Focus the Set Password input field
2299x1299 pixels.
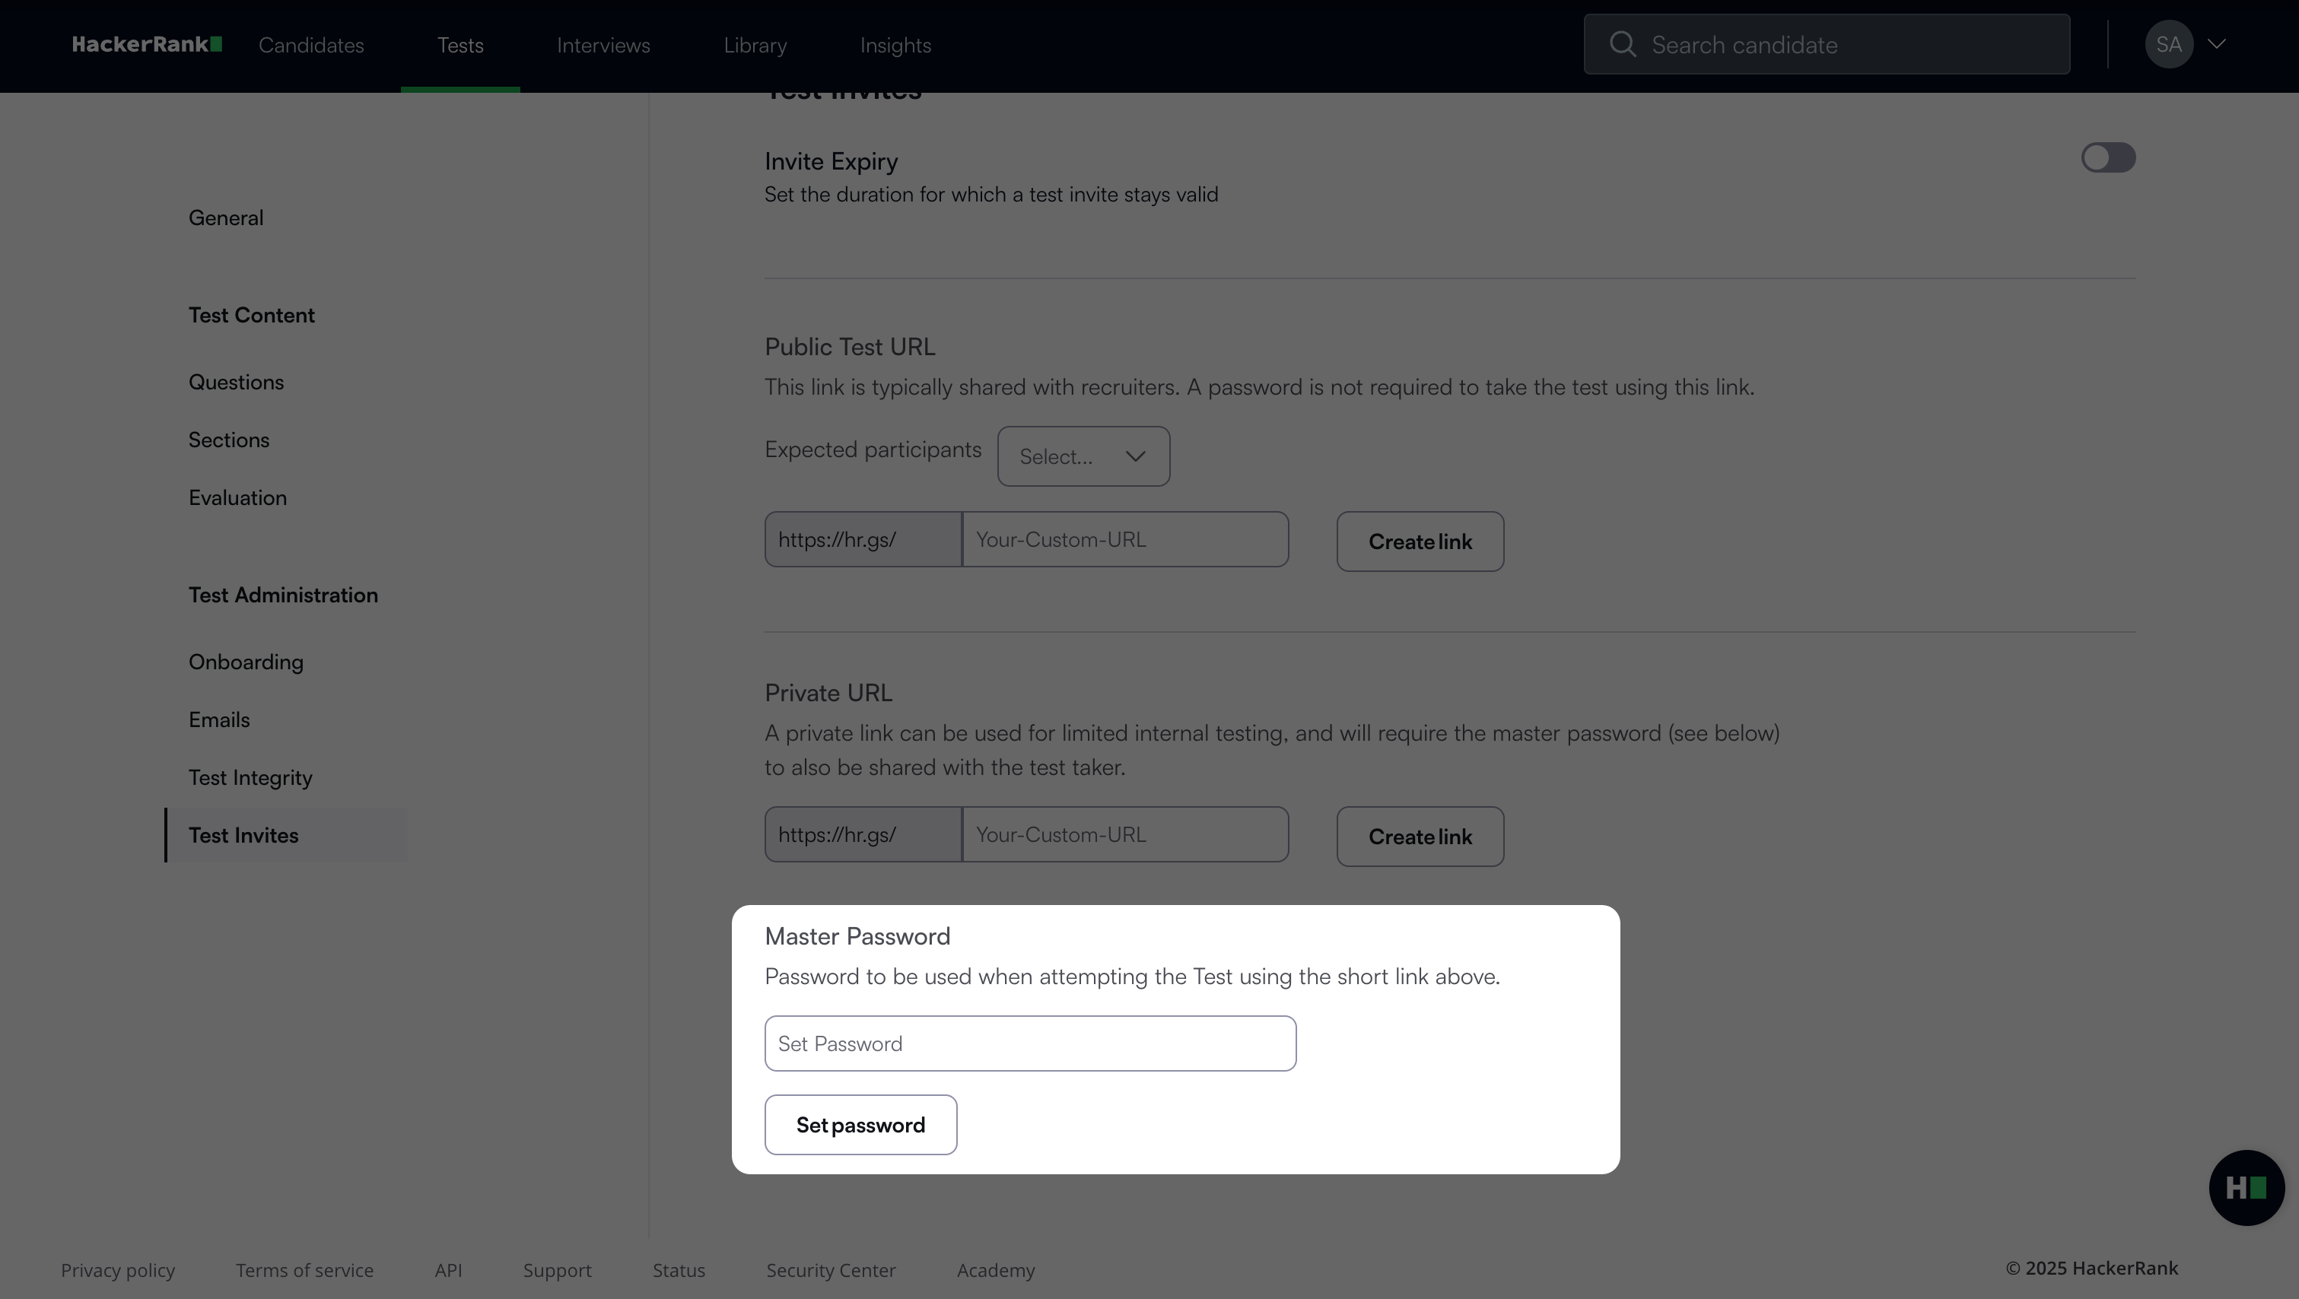1030,1043
